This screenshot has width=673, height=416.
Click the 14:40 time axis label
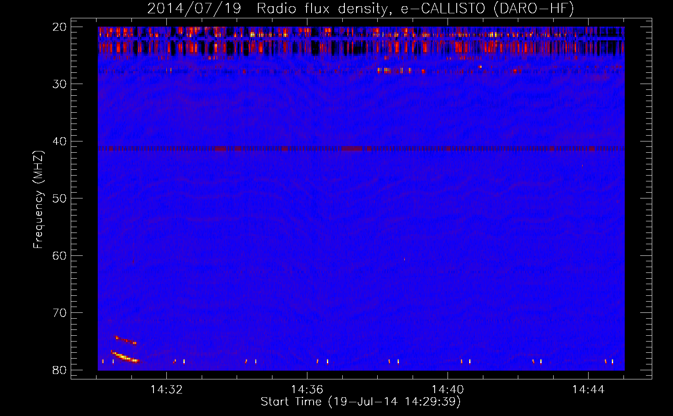tap(448, 390)
